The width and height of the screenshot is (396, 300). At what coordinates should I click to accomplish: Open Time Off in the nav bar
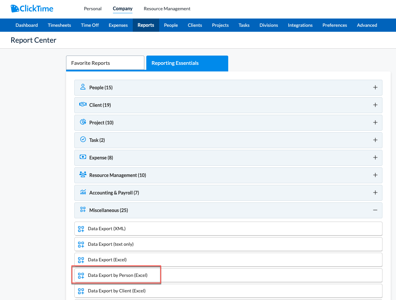tap(90, 25)
